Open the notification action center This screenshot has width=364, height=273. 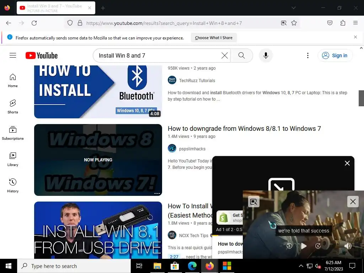(352, 266)
